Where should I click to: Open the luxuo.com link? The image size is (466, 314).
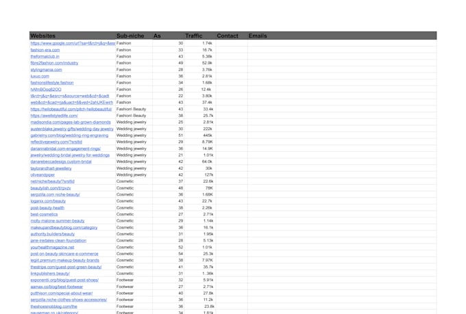click(40, 76)
